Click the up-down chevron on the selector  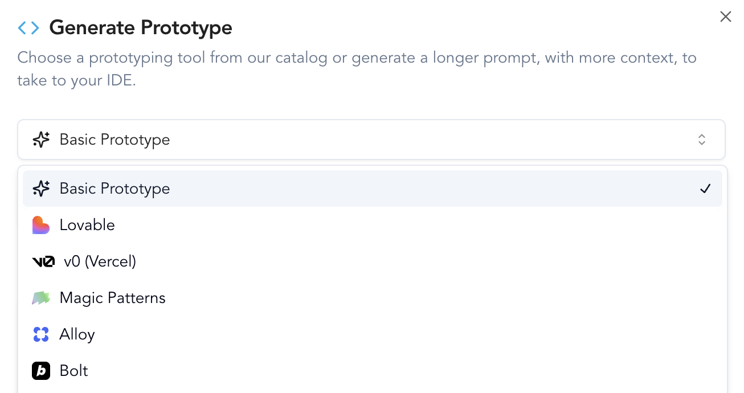702,139
